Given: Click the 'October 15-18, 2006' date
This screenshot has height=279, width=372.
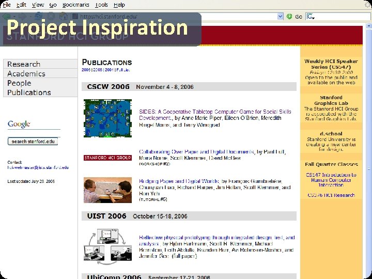Looking at the screenshot, I should pyautogui.click(x=160, y=216).
